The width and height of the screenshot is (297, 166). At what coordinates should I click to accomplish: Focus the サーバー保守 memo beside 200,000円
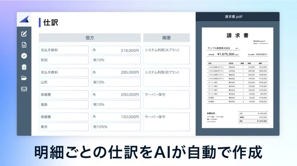click(x=166, y=100)
